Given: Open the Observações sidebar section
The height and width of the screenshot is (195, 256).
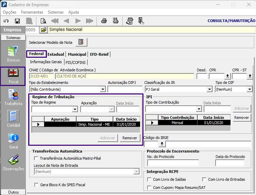Looking at the screenshot, I should point(13,162).
